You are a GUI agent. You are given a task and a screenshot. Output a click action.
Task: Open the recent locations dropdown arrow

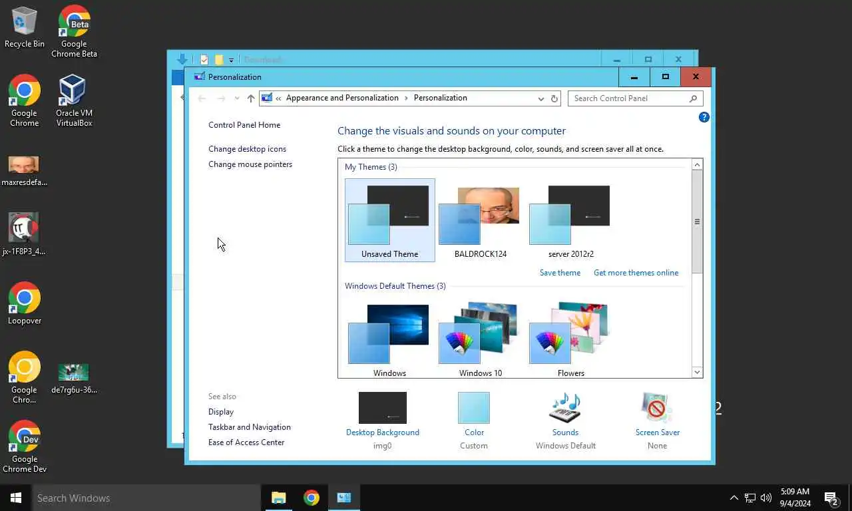tap(237, 98)
